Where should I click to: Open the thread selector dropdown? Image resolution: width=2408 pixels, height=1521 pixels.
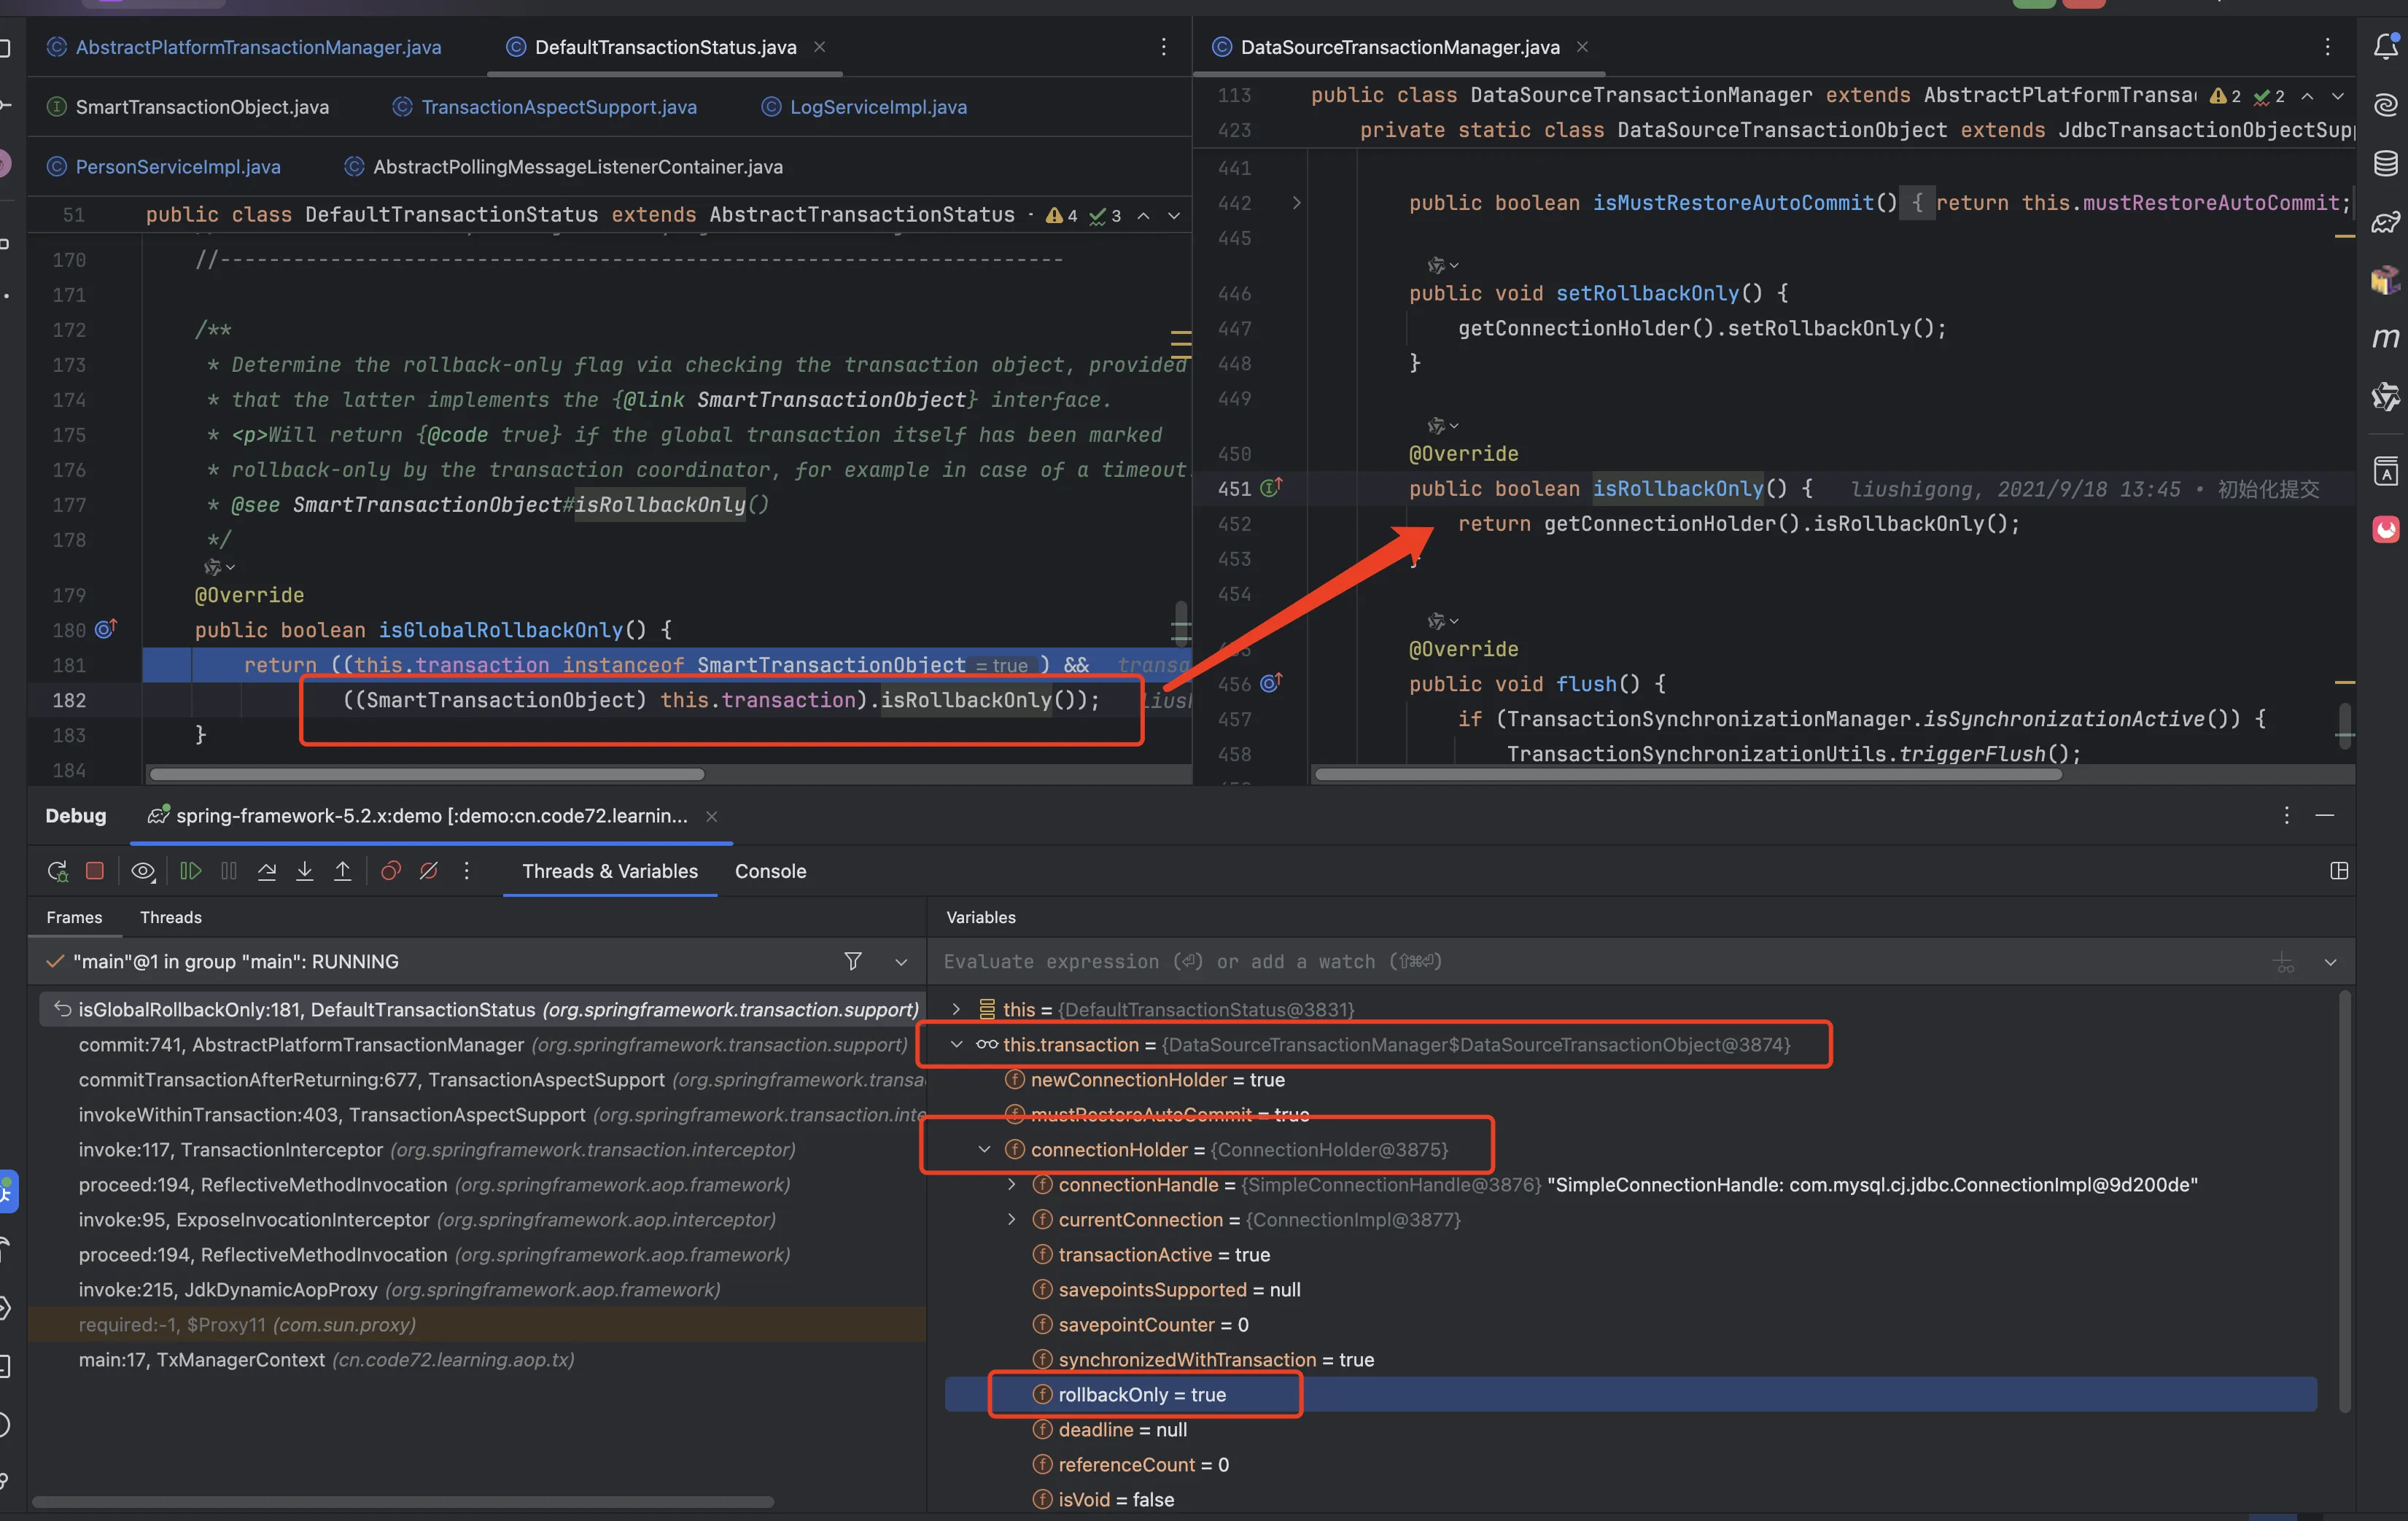click(x=900, y=962)
